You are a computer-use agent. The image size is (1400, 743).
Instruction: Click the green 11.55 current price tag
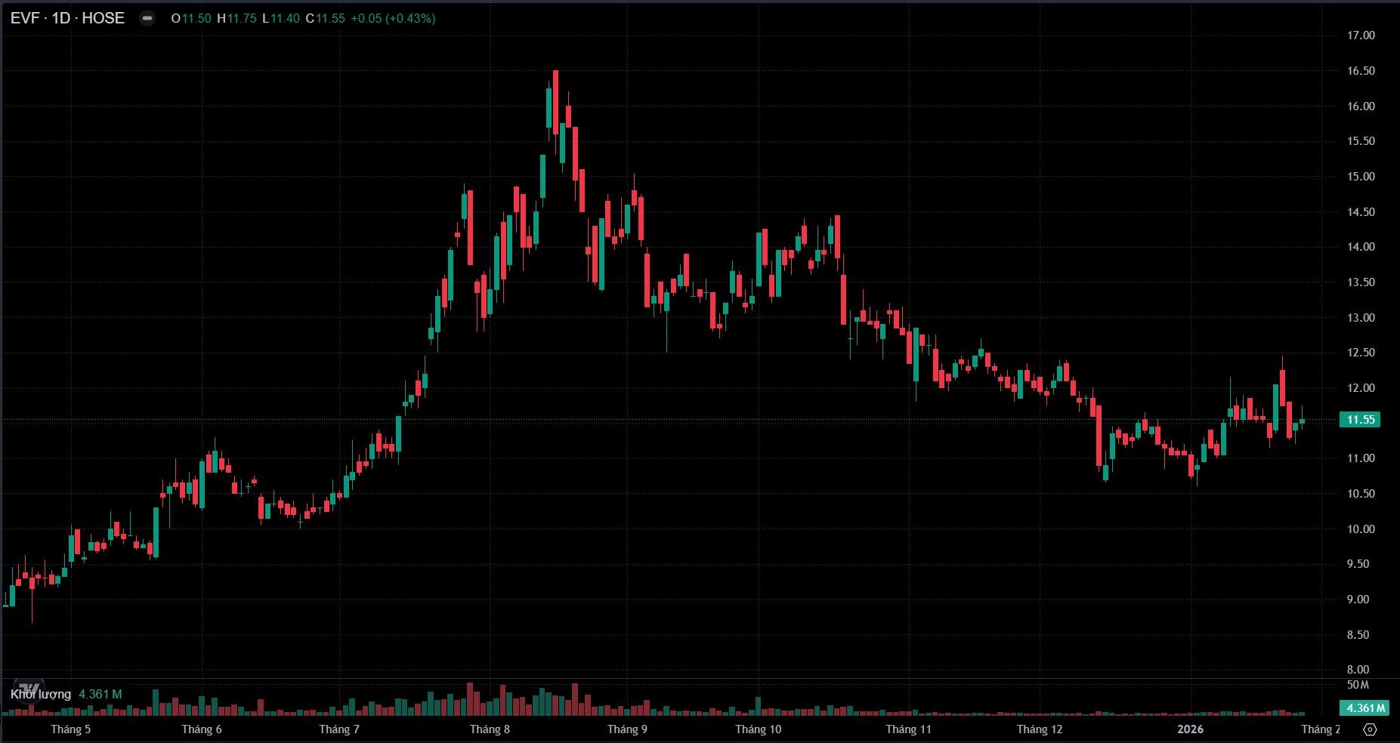click(1360, 420)
